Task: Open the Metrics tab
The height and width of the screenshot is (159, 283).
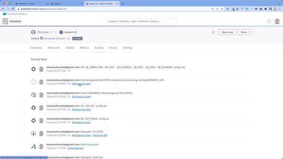Action: pos(84,48)
